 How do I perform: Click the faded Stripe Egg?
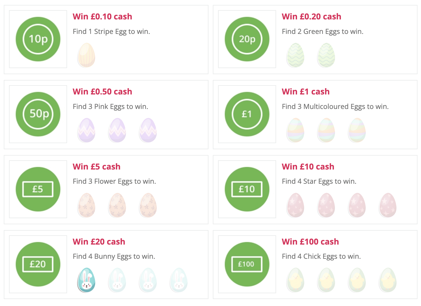(86, 55)
